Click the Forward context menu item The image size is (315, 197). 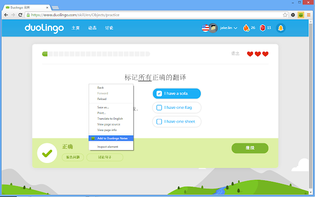[x=111, y=93]
